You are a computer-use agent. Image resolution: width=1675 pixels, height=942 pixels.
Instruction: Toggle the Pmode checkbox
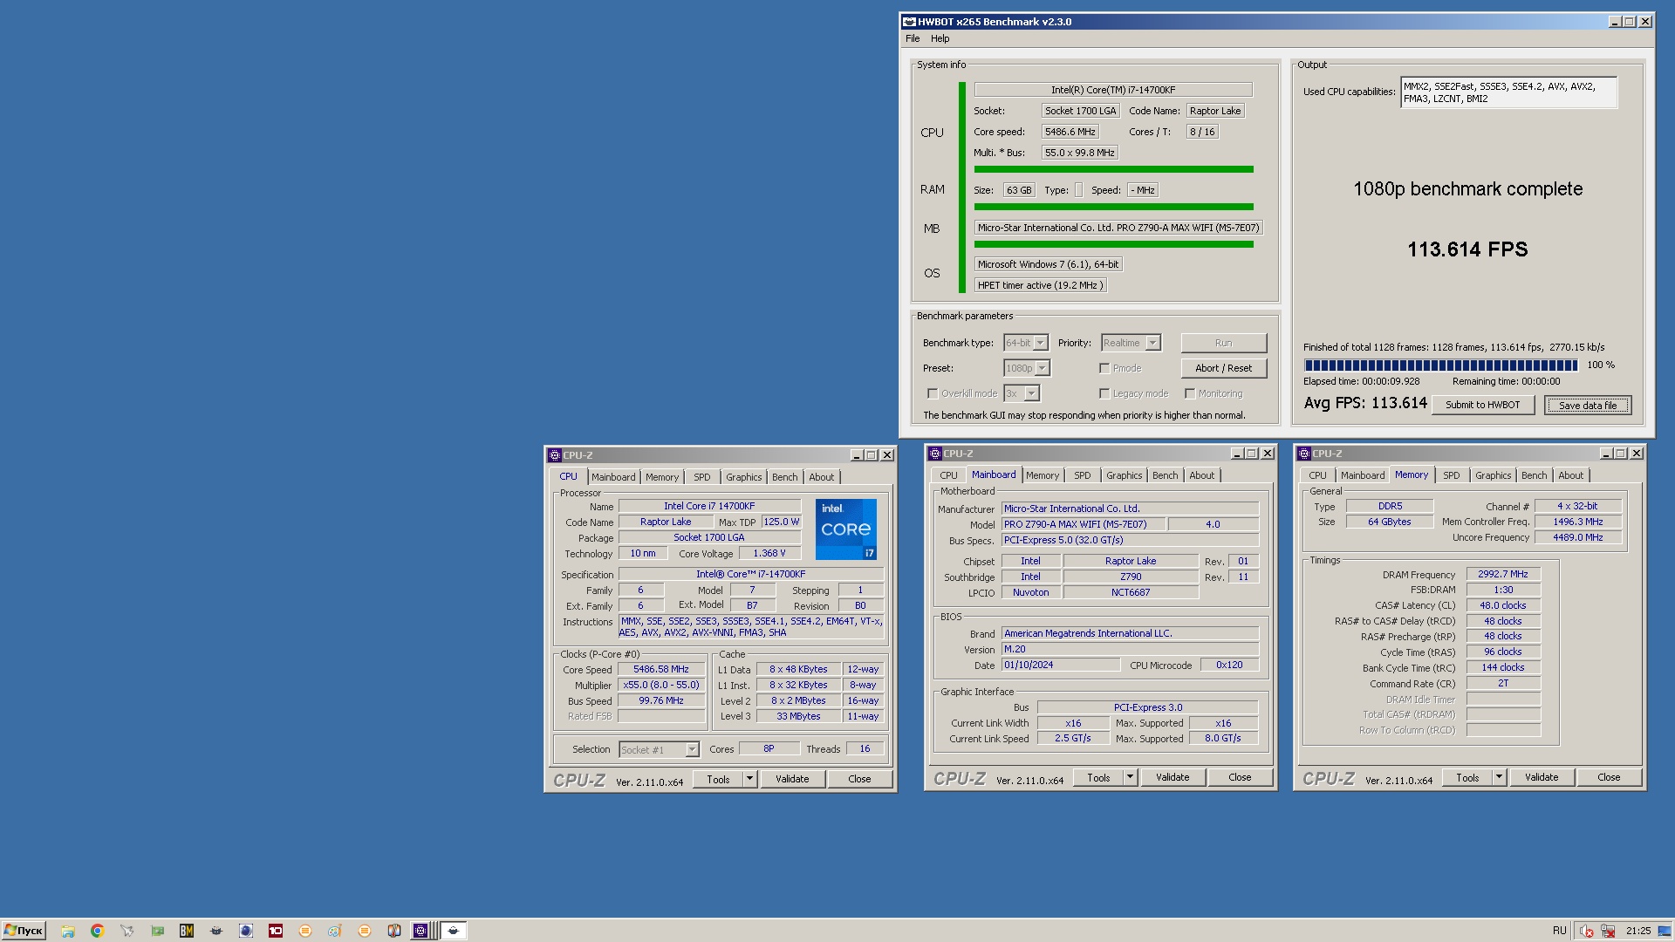[1104, 368]
